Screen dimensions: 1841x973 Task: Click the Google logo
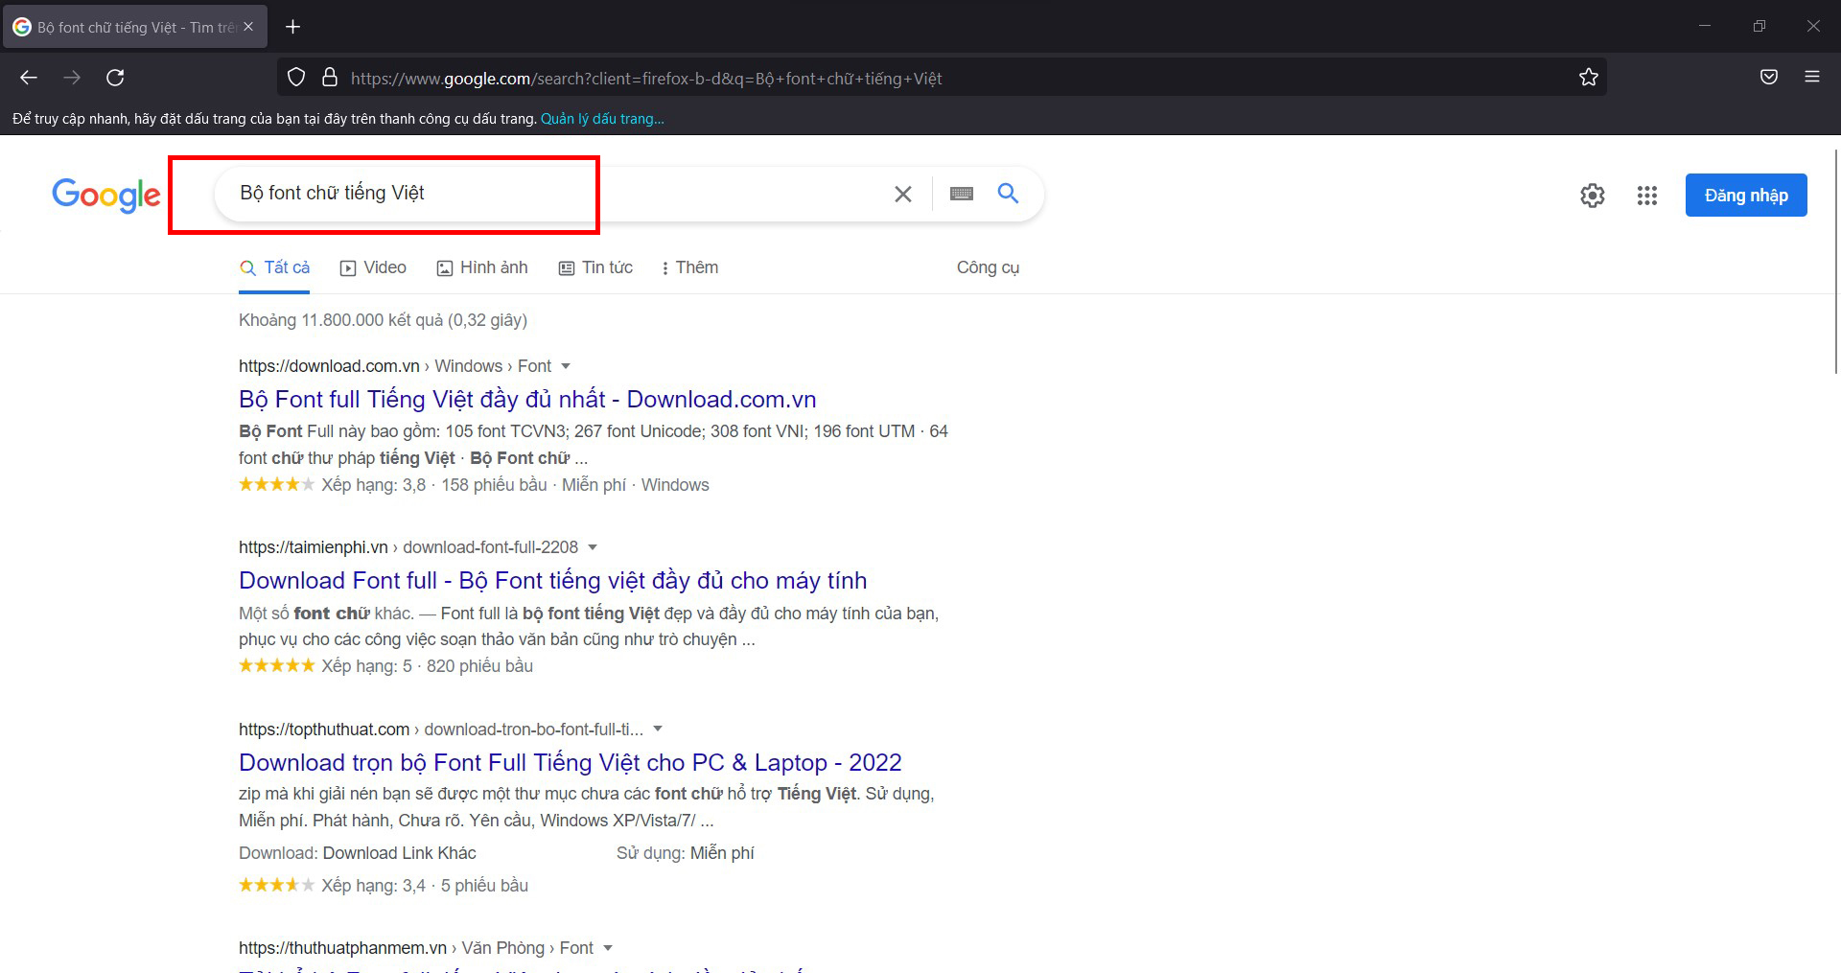pyautogui.click(x=106, y=195)
